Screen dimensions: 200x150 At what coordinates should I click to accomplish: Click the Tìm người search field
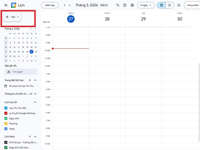coord(21,72)
